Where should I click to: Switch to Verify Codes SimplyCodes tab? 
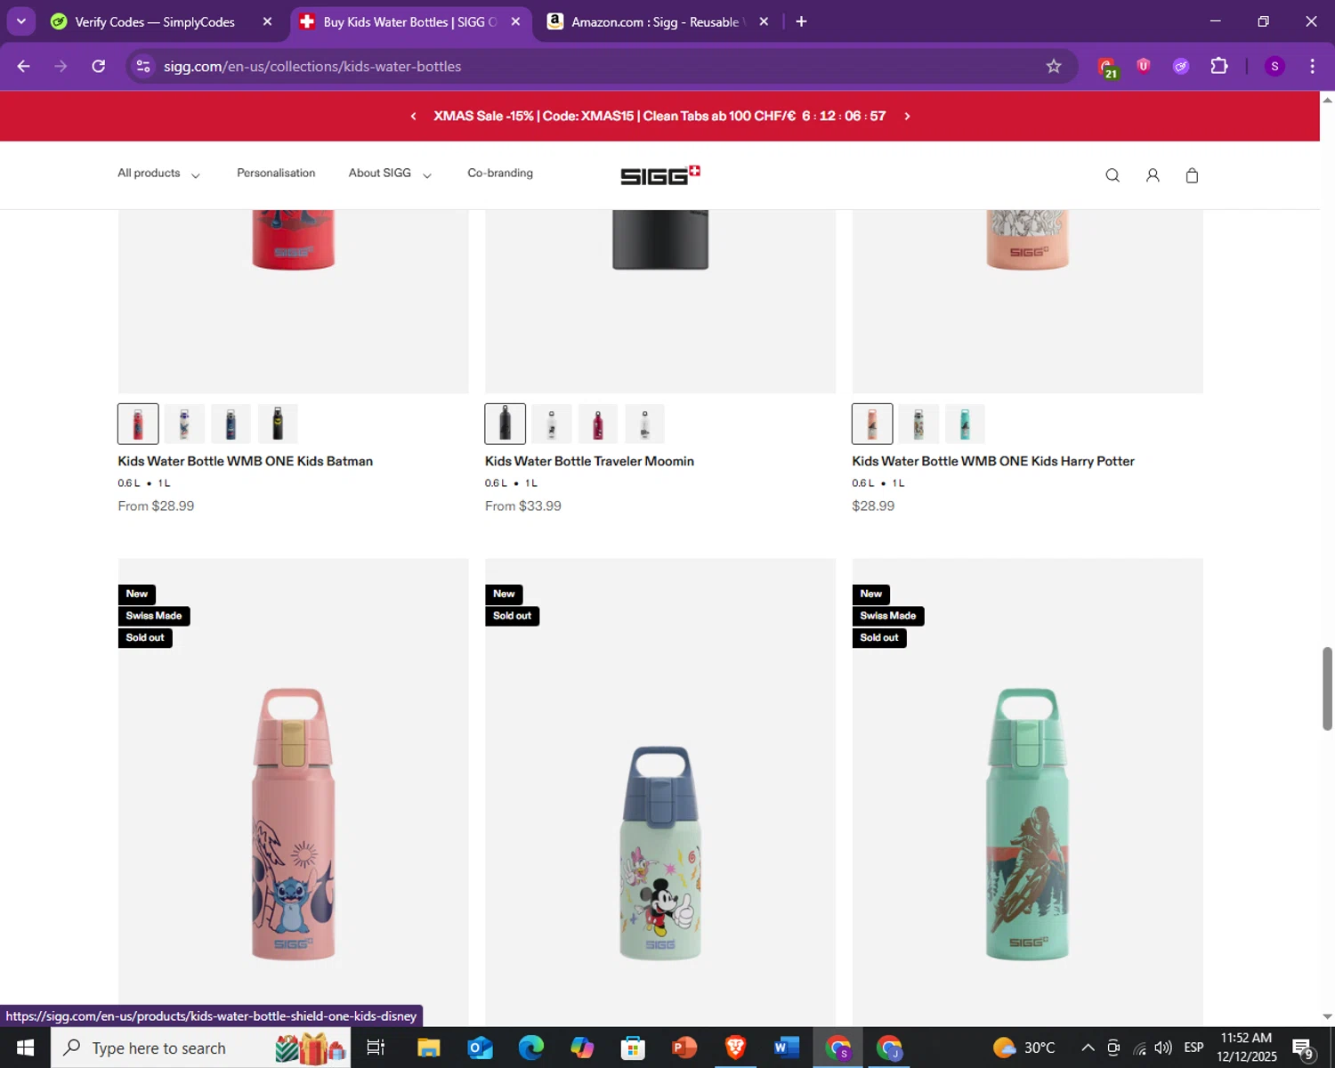[x=155, y=21]
